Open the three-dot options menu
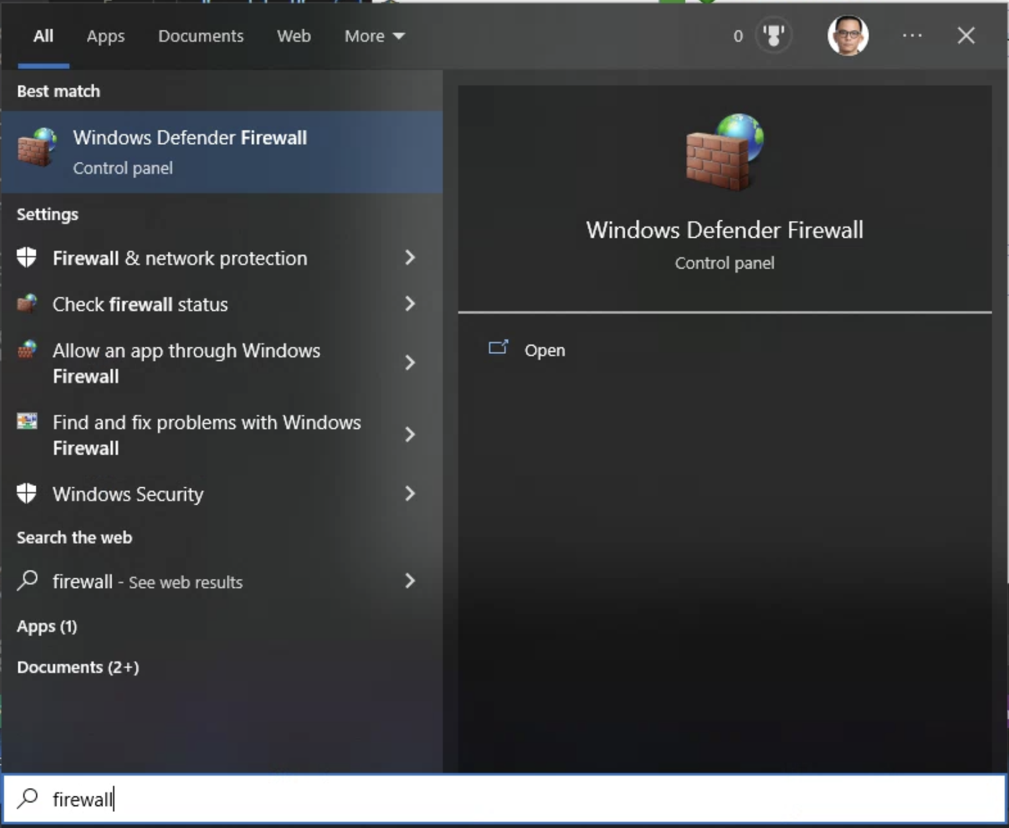This screenshot has width=1009, height=828. [912, 36]
